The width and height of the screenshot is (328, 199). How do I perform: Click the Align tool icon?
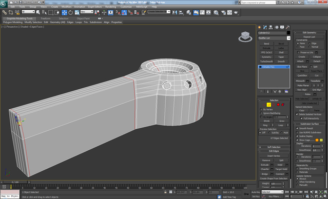181,12
